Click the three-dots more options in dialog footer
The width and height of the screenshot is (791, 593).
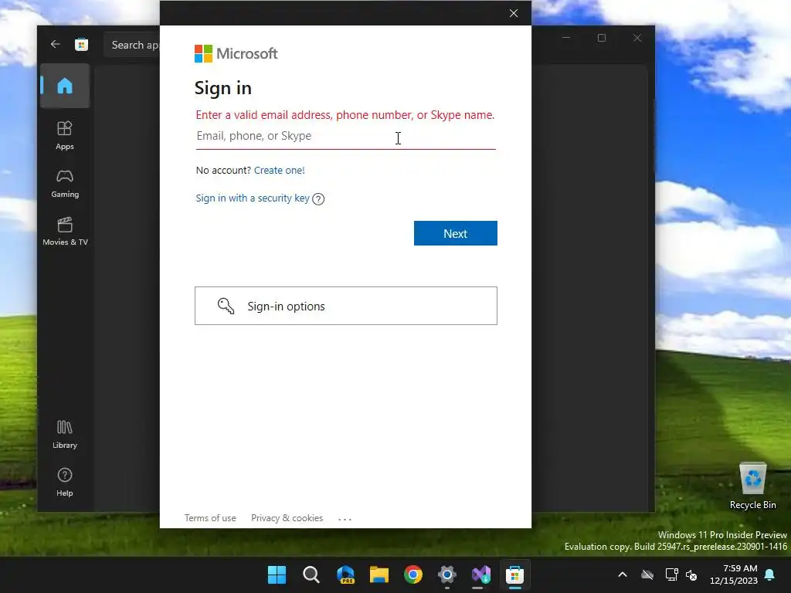click(x=345, y=519)
